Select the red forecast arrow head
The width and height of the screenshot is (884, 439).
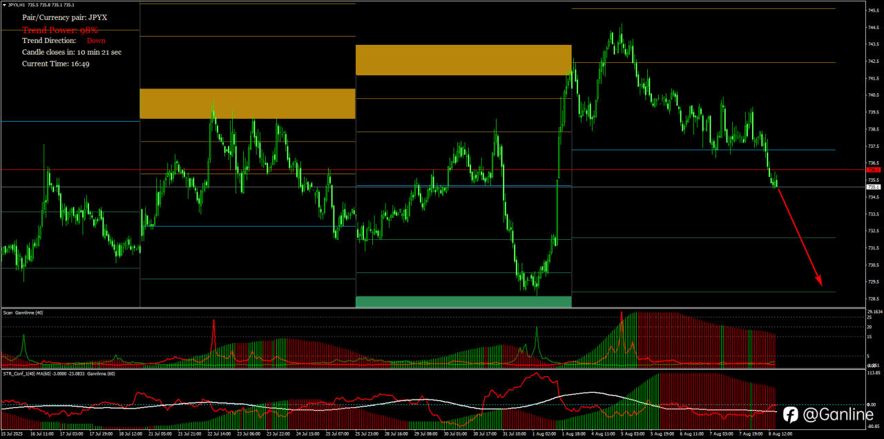pyautogui.click(x=819, y=281)
